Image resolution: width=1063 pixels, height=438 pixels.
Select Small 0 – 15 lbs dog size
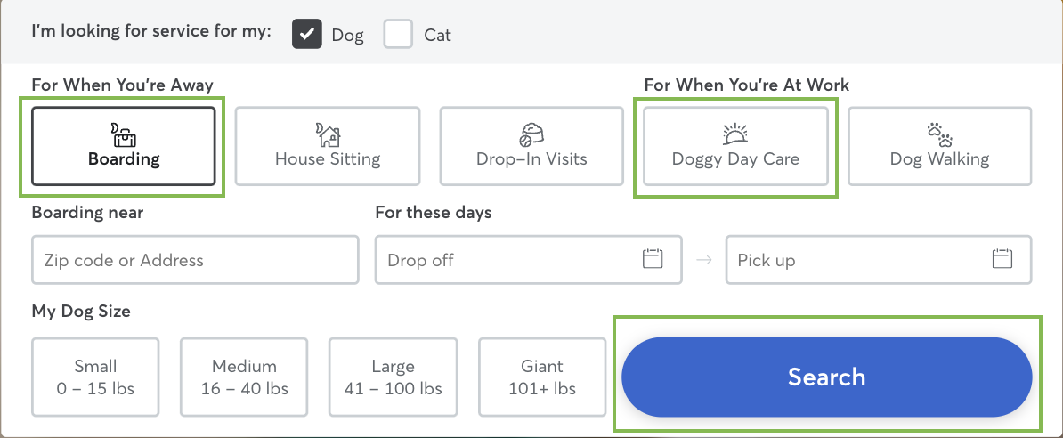[95, 377]
